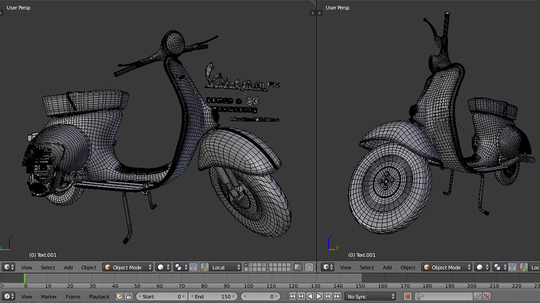Toggle time range lock icon
The height and width of the screenshot is (303, 540).
pyautogui.click(x=129, y=296)
